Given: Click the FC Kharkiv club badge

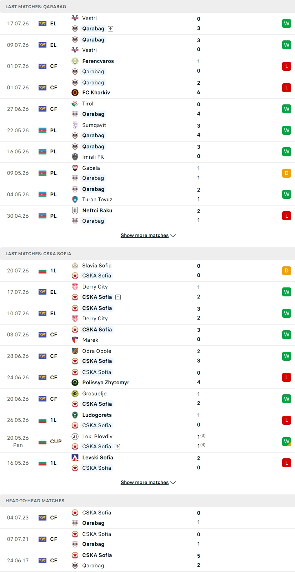Looking at the screenshot, I should click(75, 93).
